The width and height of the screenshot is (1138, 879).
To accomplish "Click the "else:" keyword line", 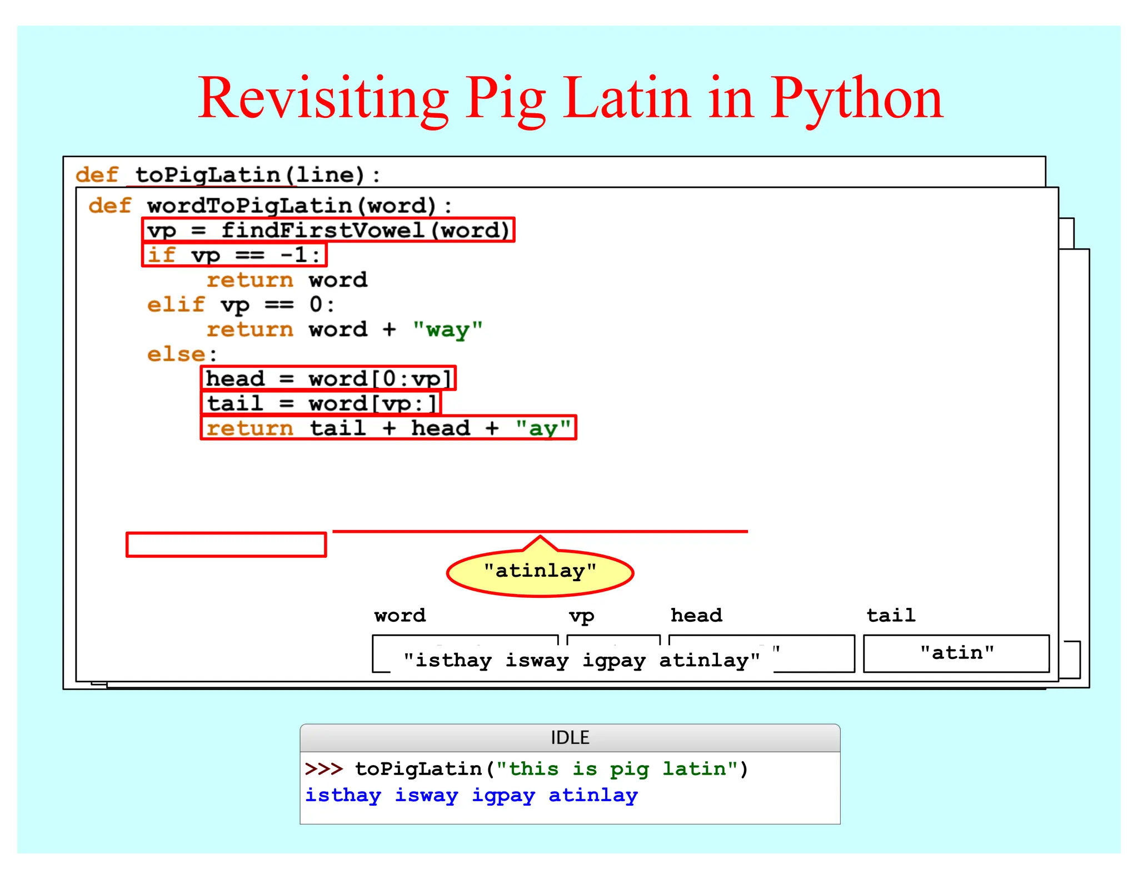I will click(x=182, y=354).
